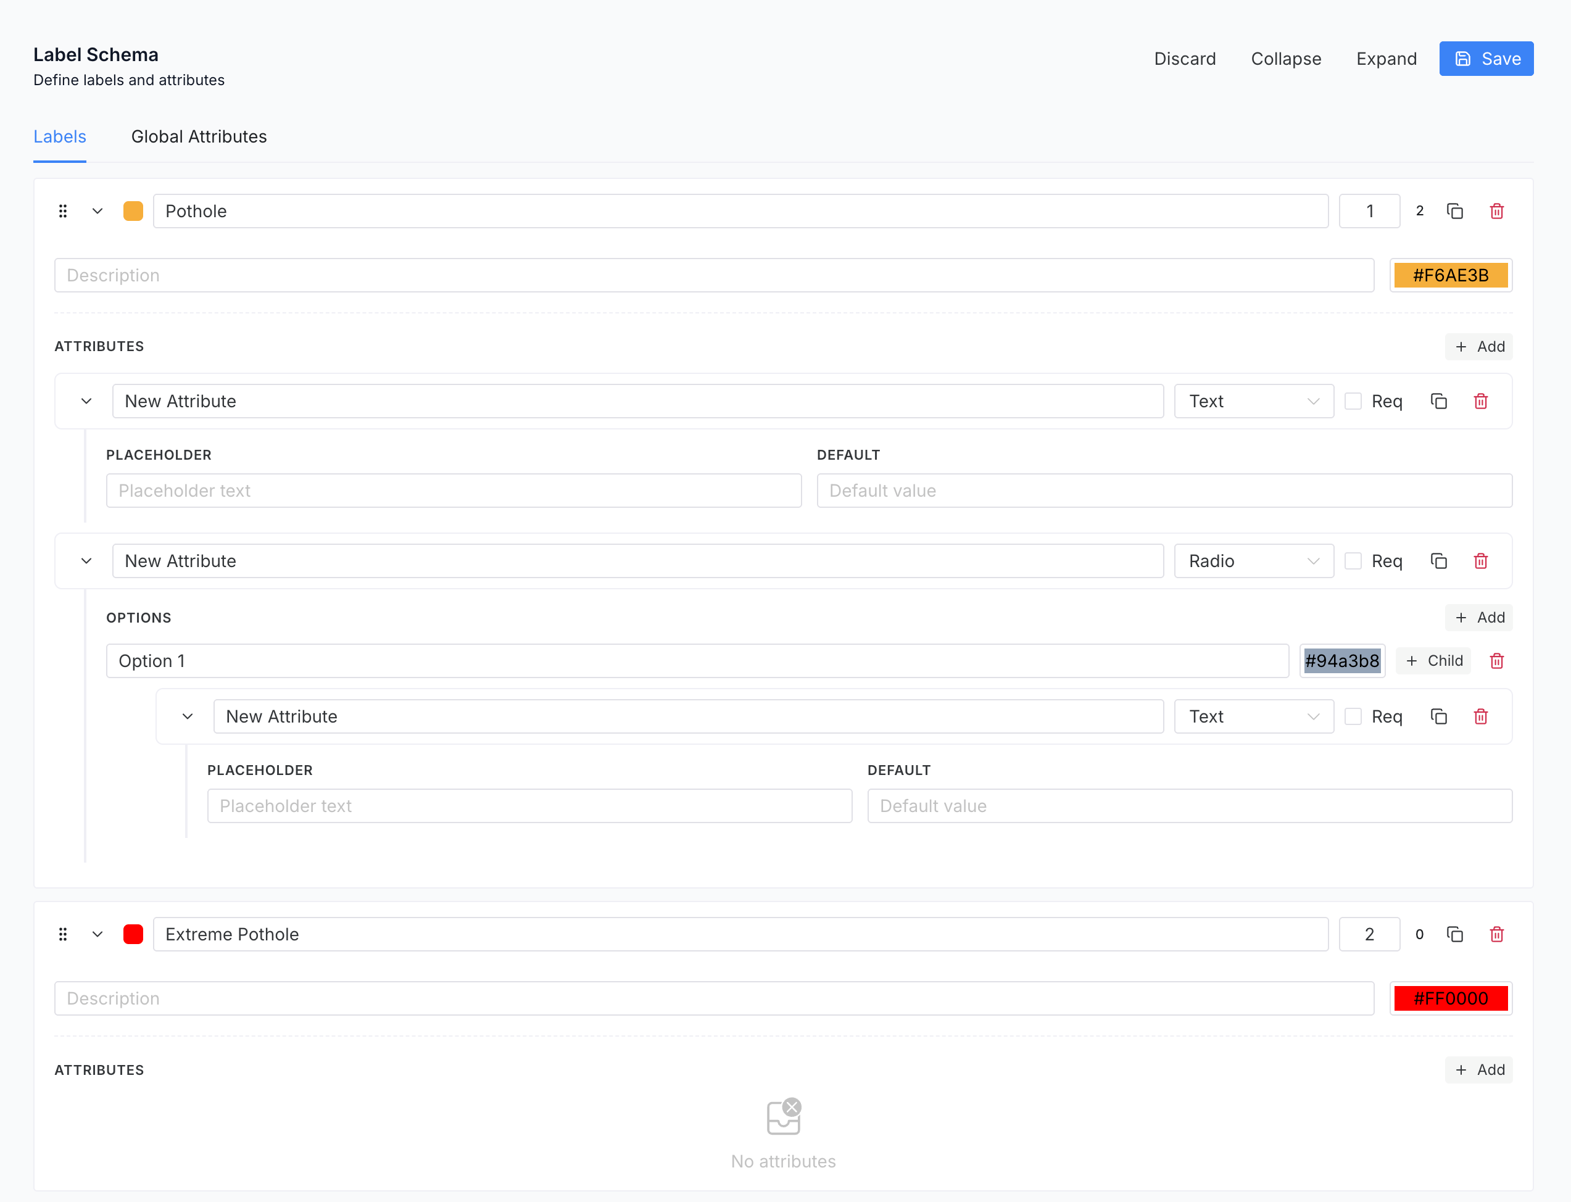This screenshot has width=1571, height=1202.
Task: Delete the Extreme Pothole label
Action: coord(1496,934)
